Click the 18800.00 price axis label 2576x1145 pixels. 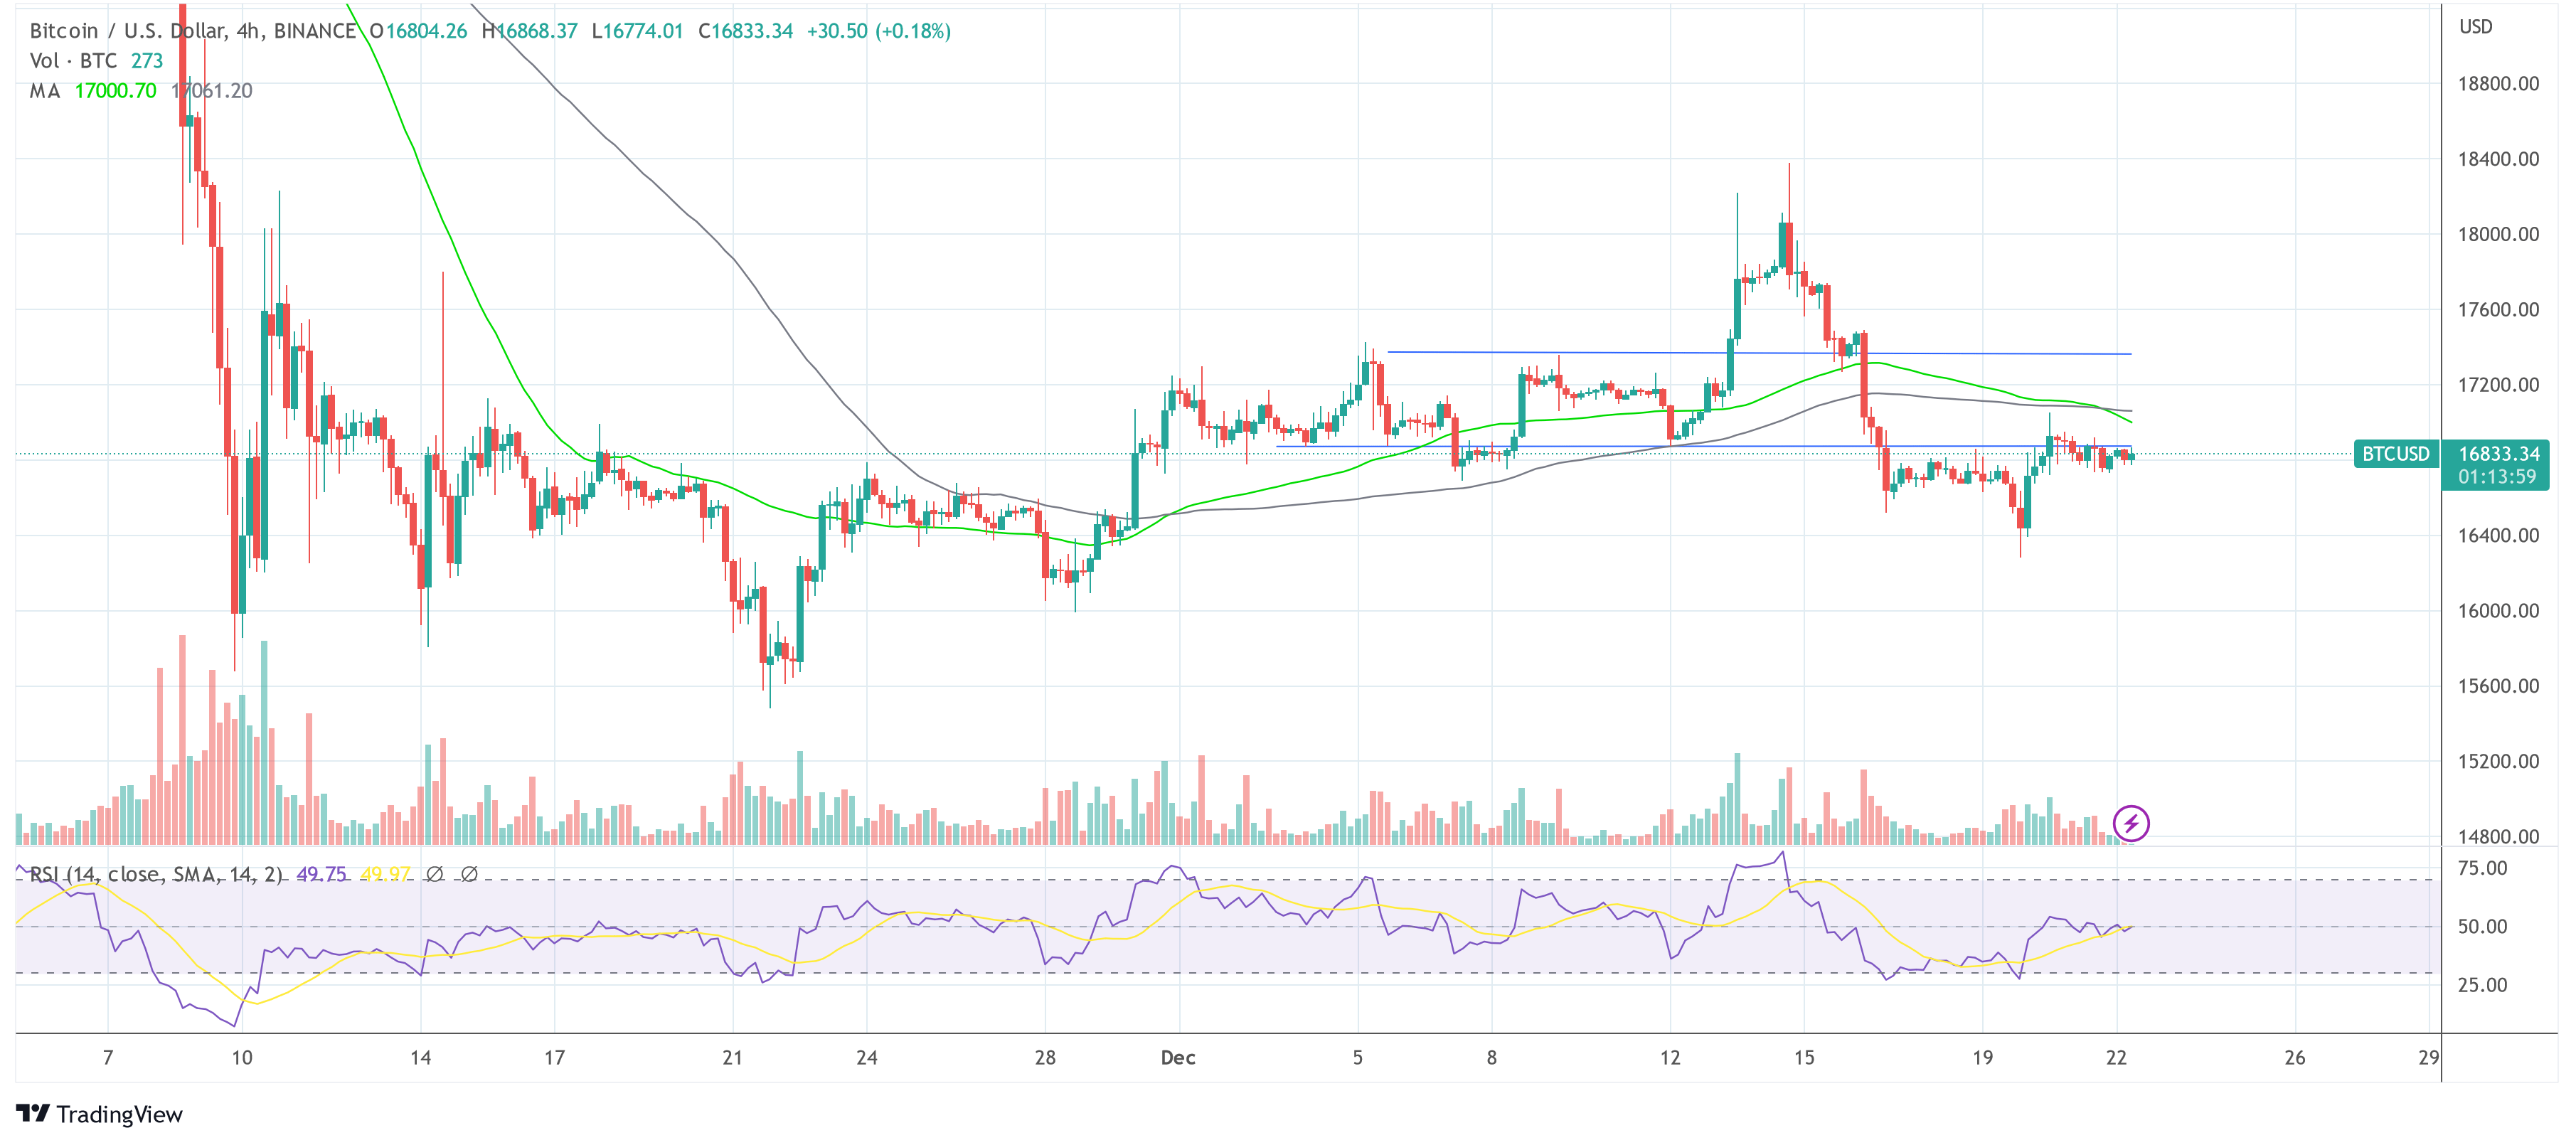[2498, 84]
